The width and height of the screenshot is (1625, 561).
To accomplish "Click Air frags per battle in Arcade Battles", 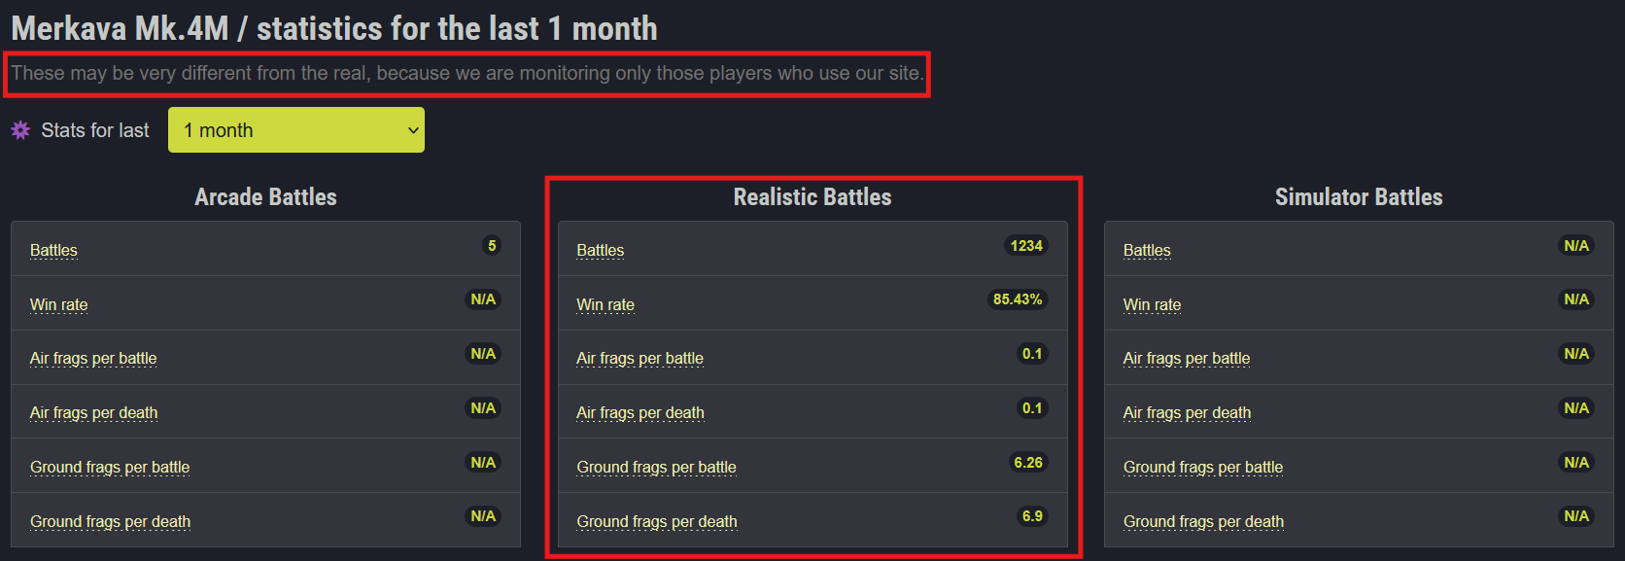I will 93,358.
